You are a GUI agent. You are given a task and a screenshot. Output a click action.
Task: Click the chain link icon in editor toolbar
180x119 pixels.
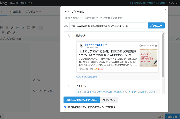[x=12, y=28]
